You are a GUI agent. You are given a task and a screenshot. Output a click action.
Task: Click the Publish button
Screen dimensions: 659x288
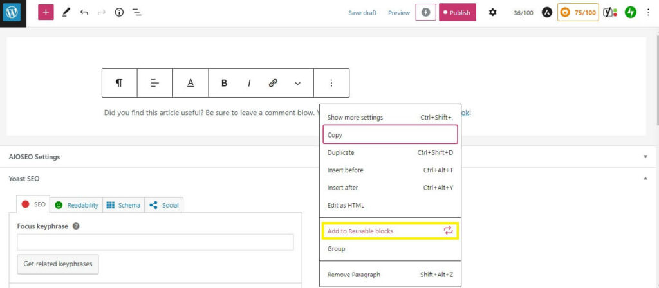(457, 12)
